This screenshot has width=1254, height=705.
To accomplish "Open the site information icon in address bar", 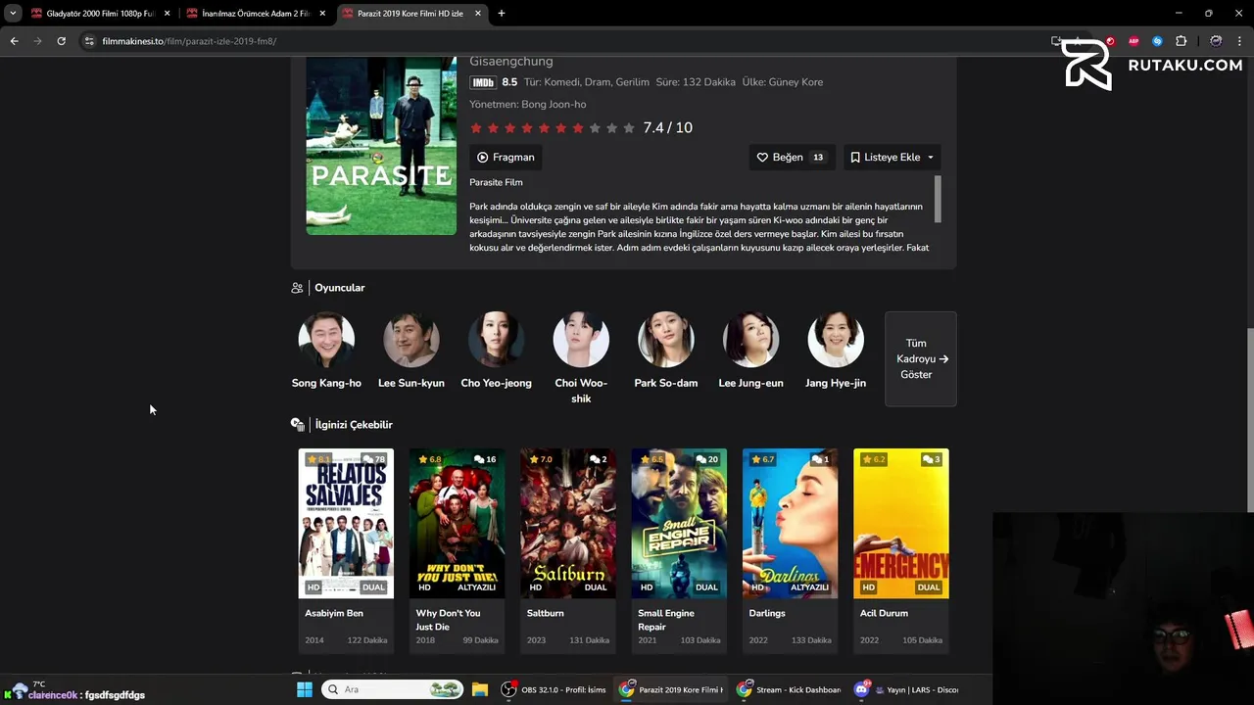I will pyautogui.click(x=89, y=41).
